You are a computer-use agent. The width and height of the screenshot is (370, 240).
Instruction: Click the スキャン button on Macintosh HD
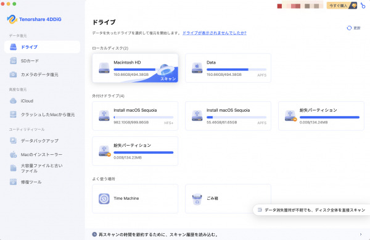pos(168,79)
